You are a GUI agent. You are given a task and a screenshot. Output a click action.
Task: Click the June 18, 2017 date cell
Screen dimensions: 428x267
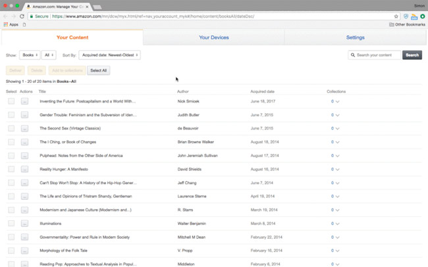263,101
